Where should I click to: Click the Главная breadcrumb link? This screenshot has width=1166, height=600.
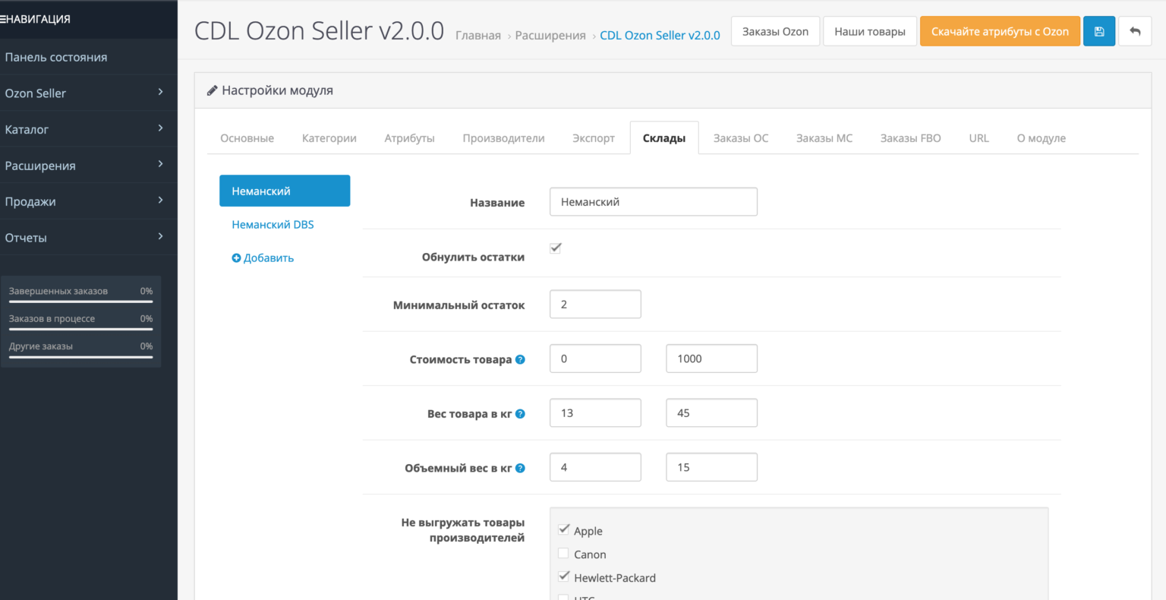(478, 35)
